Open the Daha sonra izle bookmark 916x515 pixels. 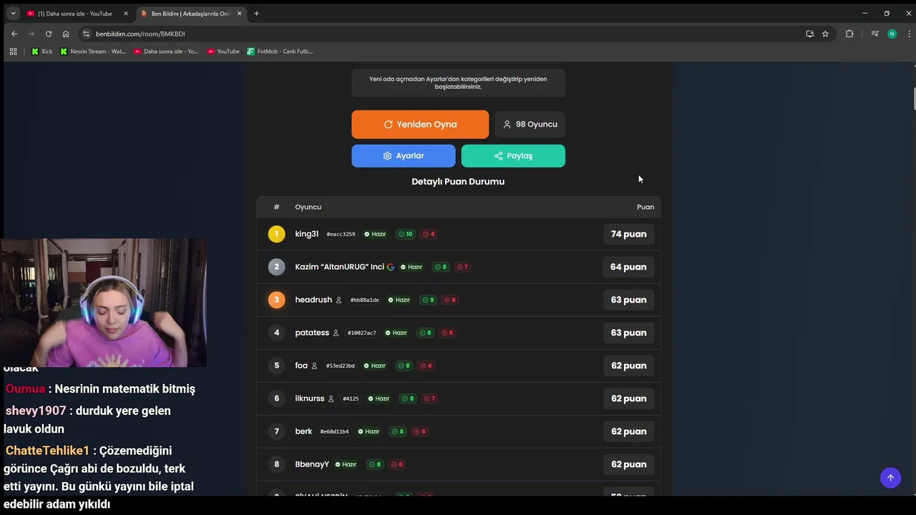167,51
